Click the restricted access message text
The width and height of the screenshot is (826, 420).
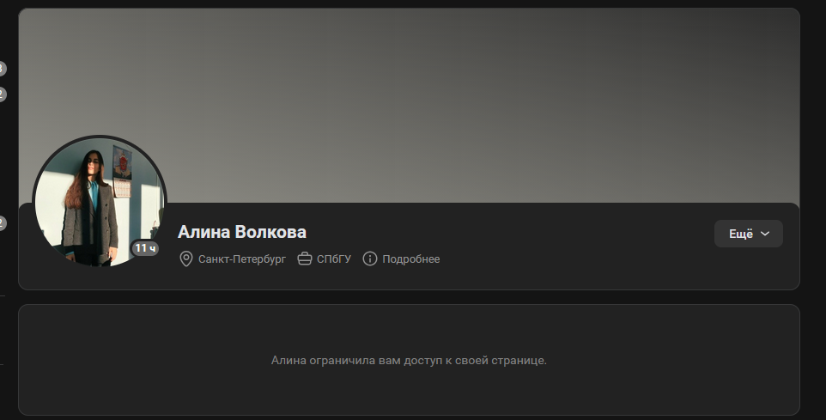click(x=409, y=360)
